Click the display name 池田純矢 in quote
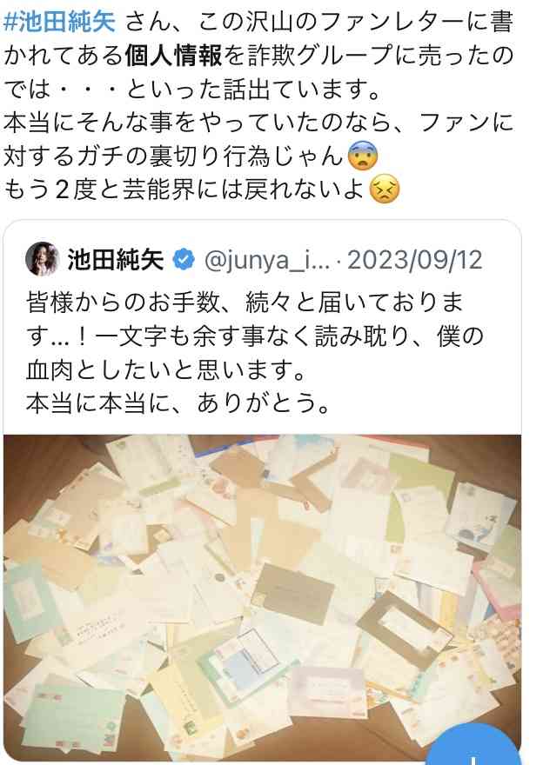This screenshot has width=543, height=765. tap(115, 260)
